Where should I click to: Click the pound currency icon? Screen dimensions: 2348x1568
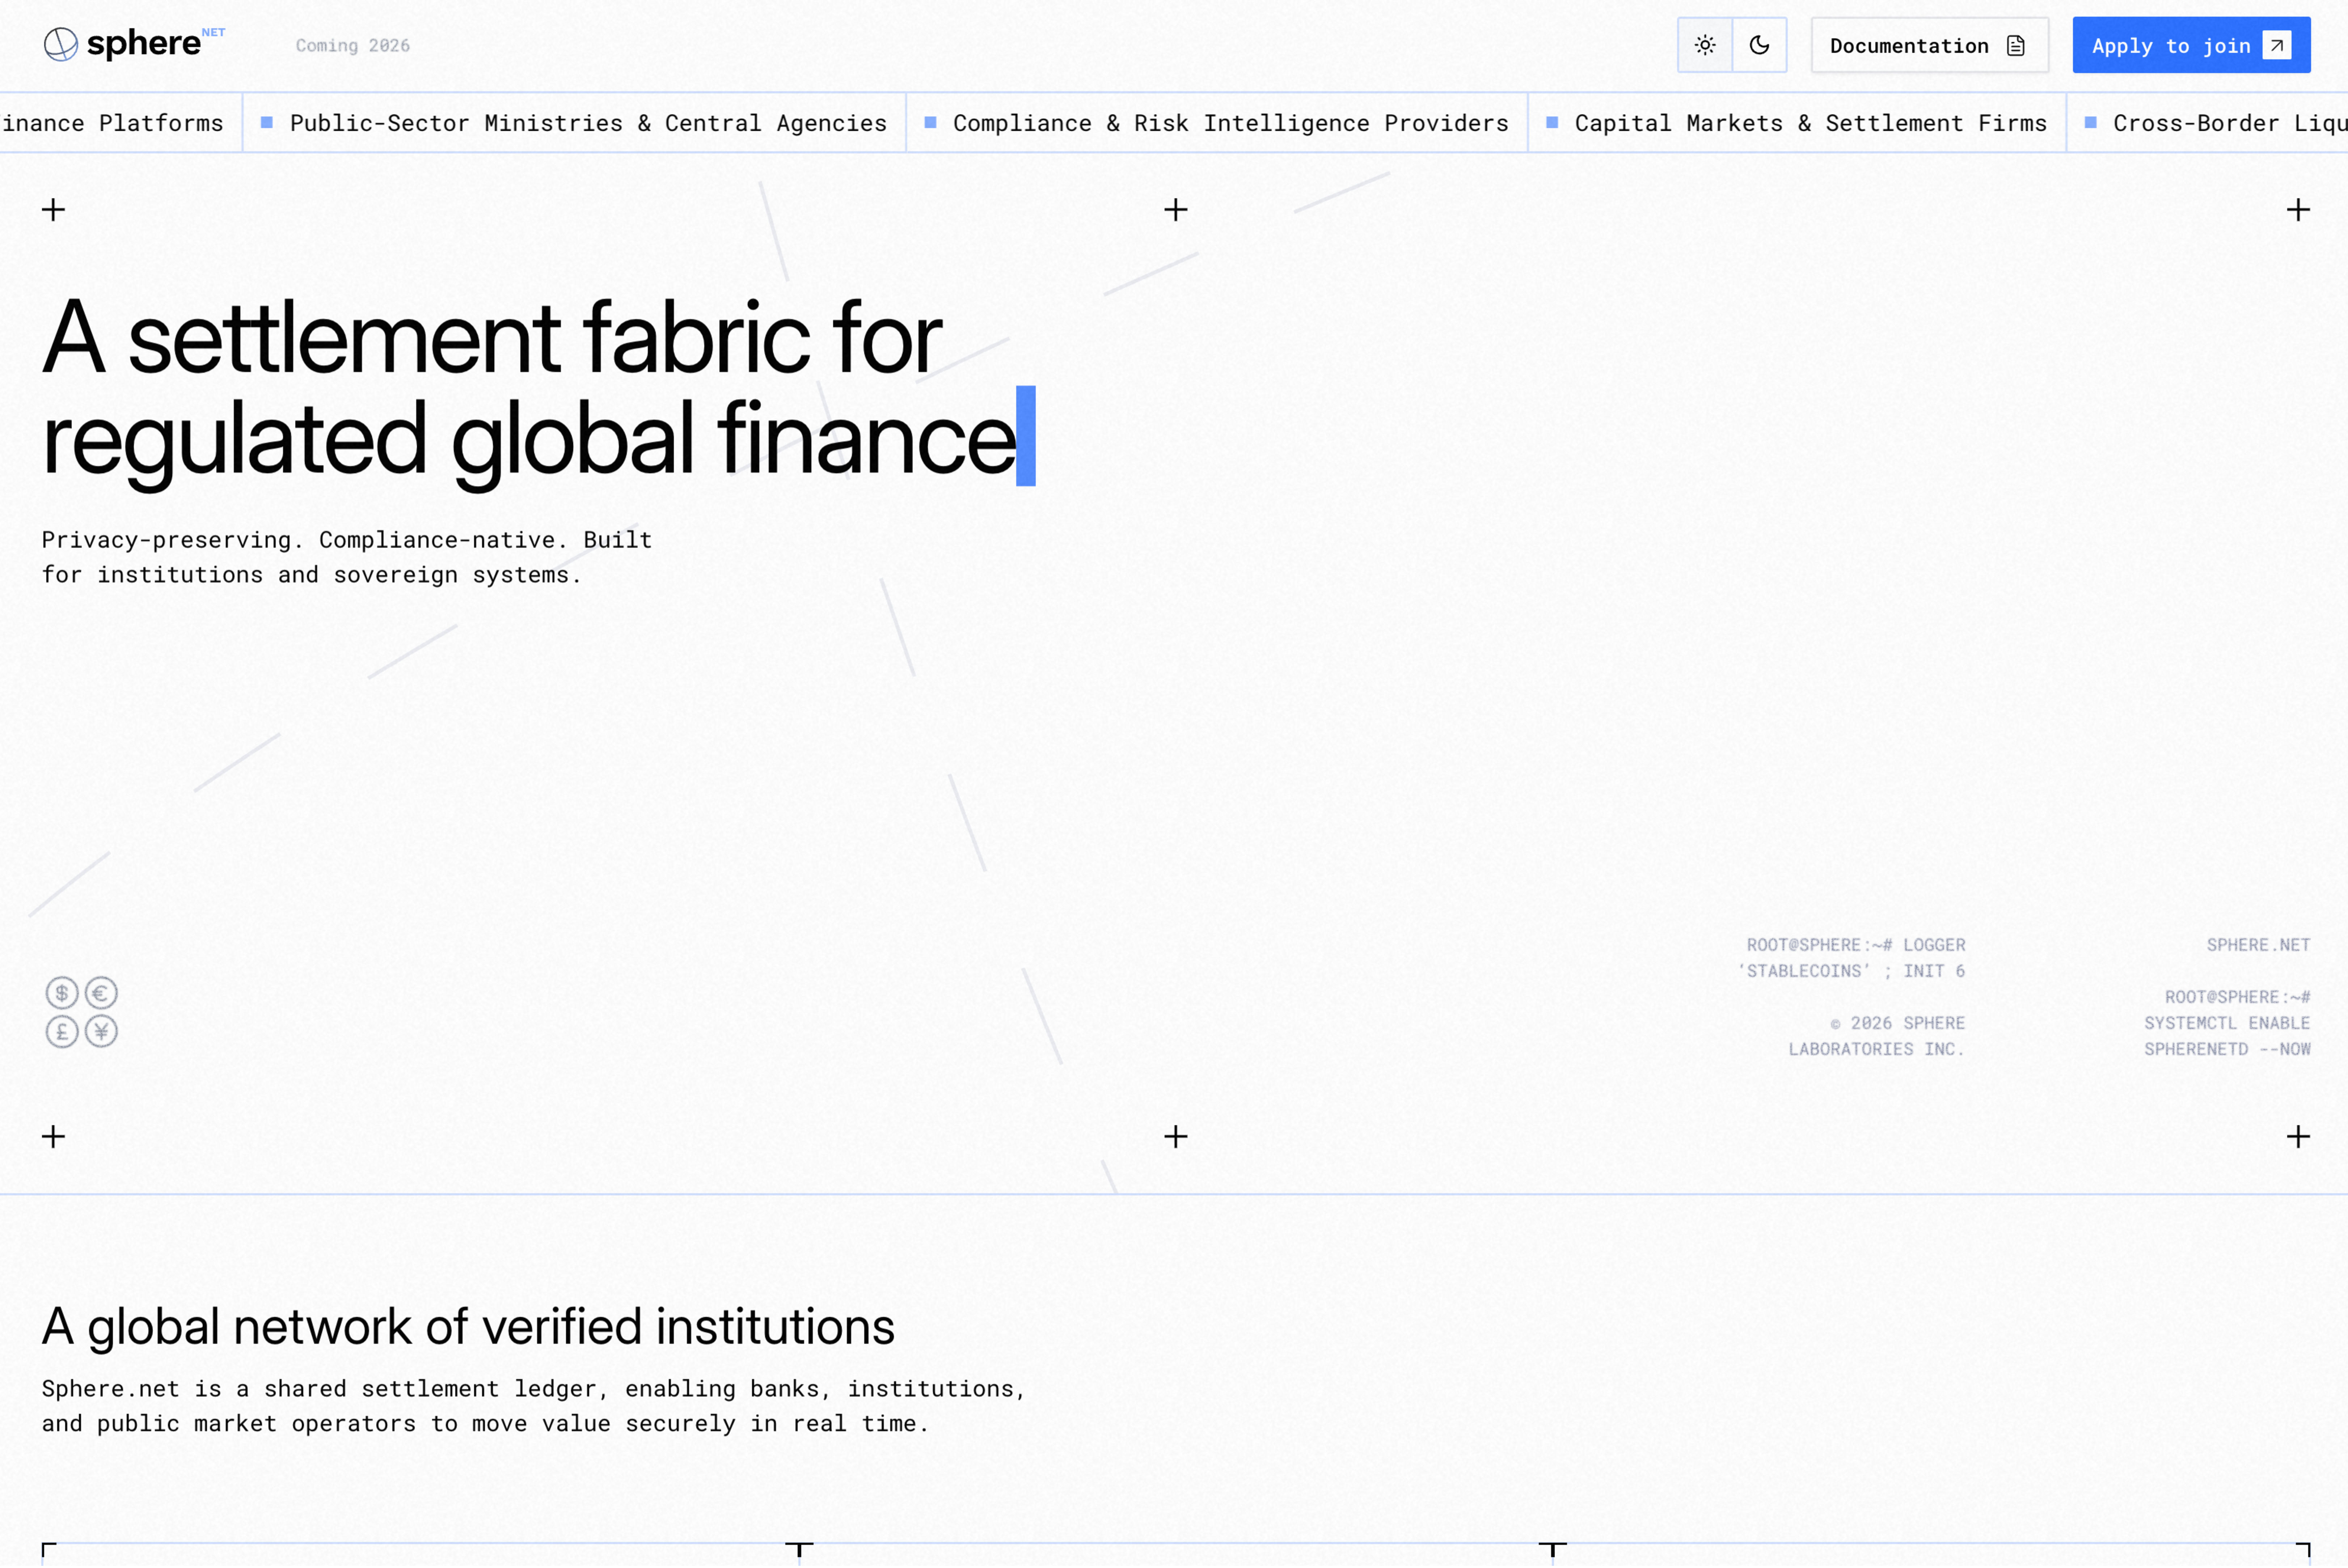click(62, 1031)
